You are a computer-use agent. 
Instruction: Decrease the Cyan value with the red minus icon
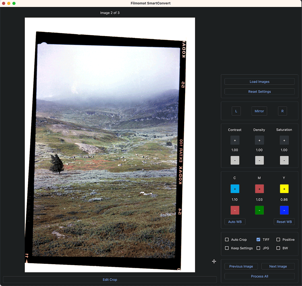(x=235, y=210)
